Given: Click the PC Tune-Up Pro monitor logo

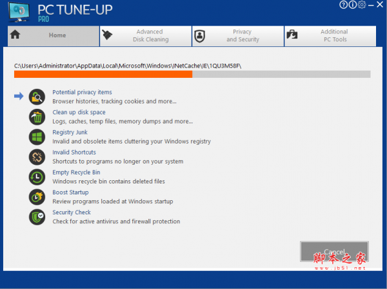Looking at the screenshot, I should 19,12.
